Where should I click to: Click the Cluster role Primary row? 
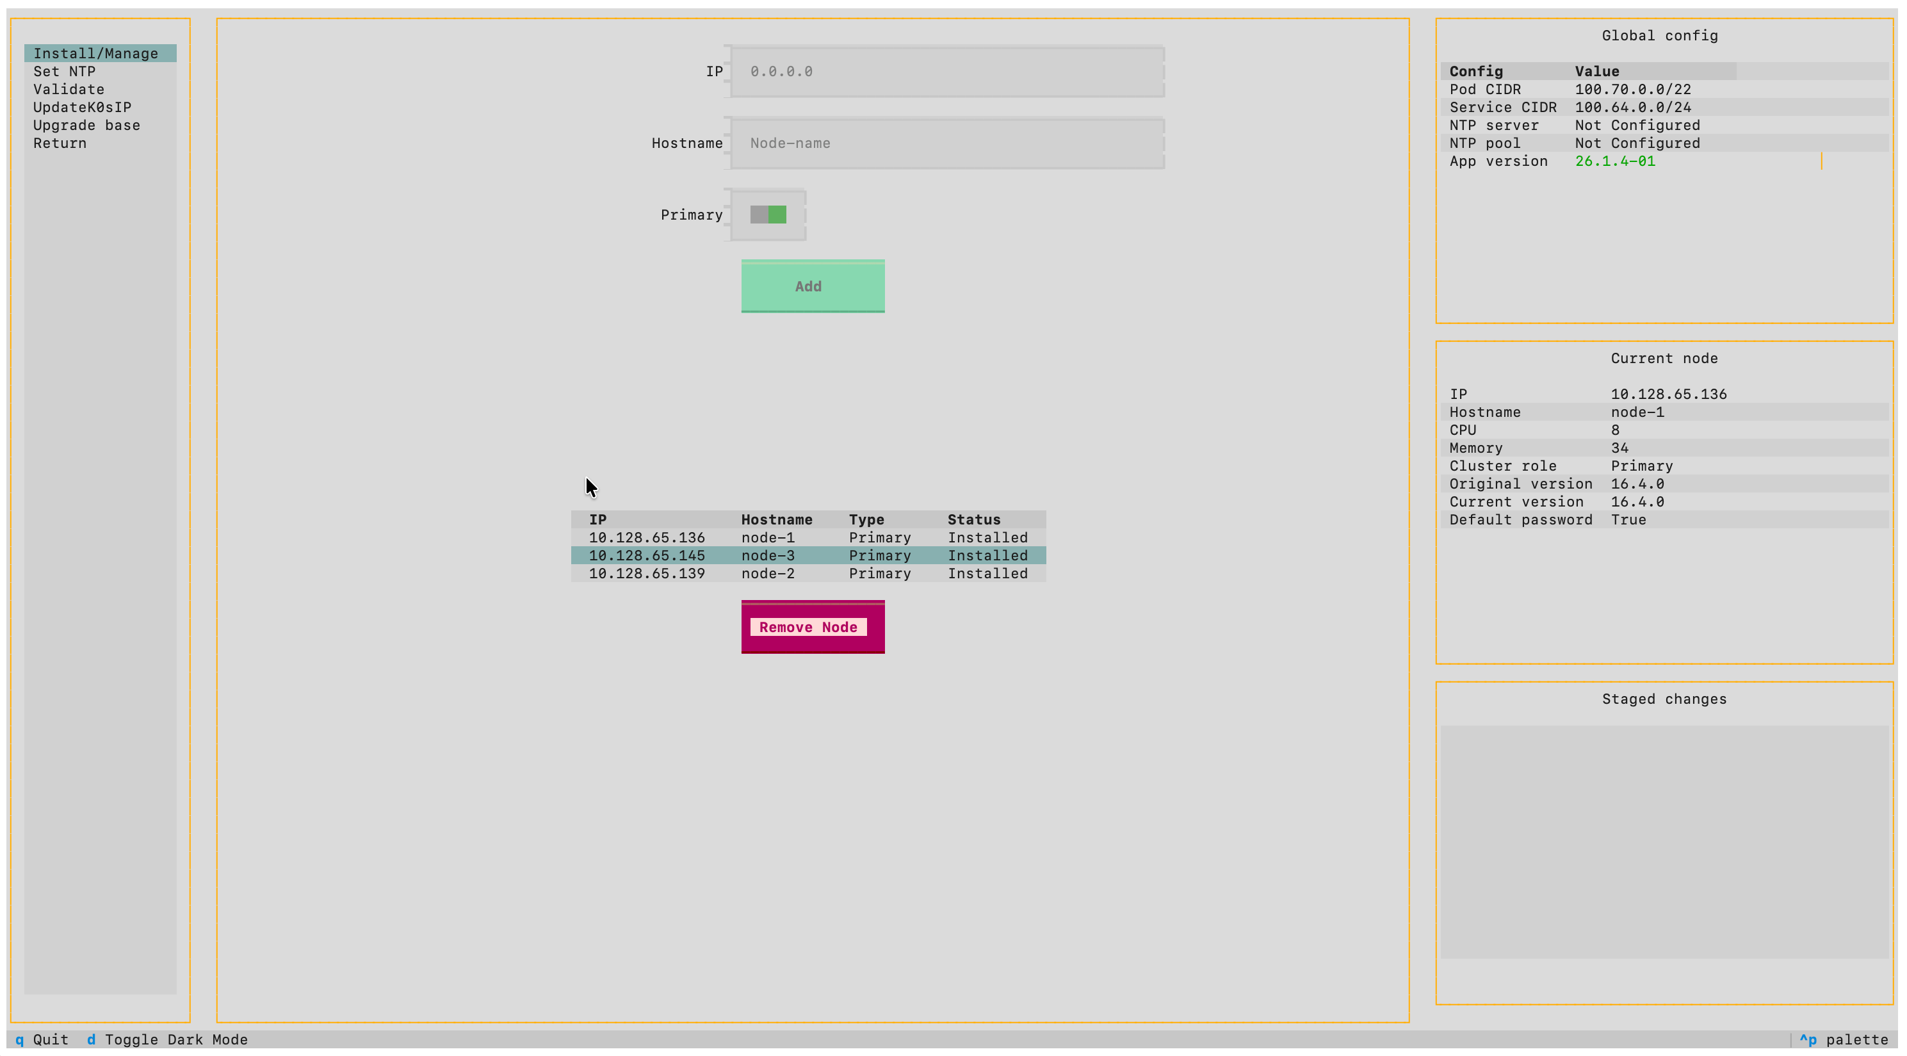pyautogui.click(x=1664, y=466)
